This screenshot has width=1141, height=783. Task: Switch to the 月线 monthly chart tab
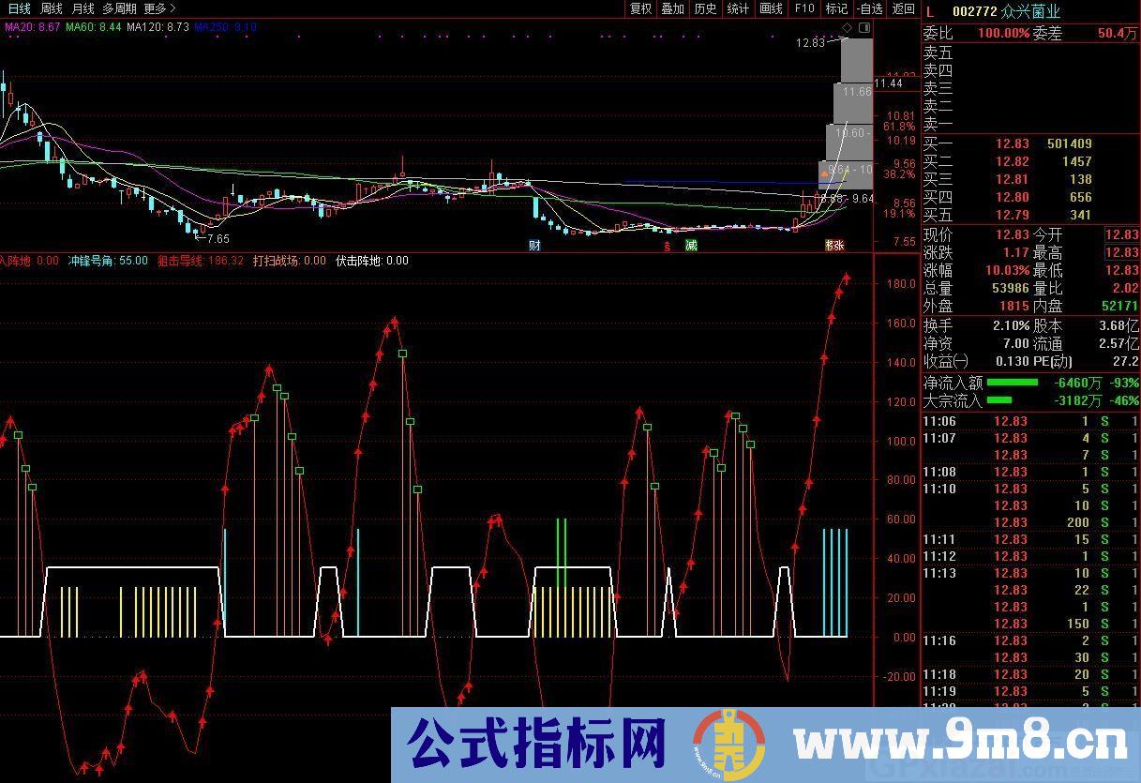click(83, 8)
